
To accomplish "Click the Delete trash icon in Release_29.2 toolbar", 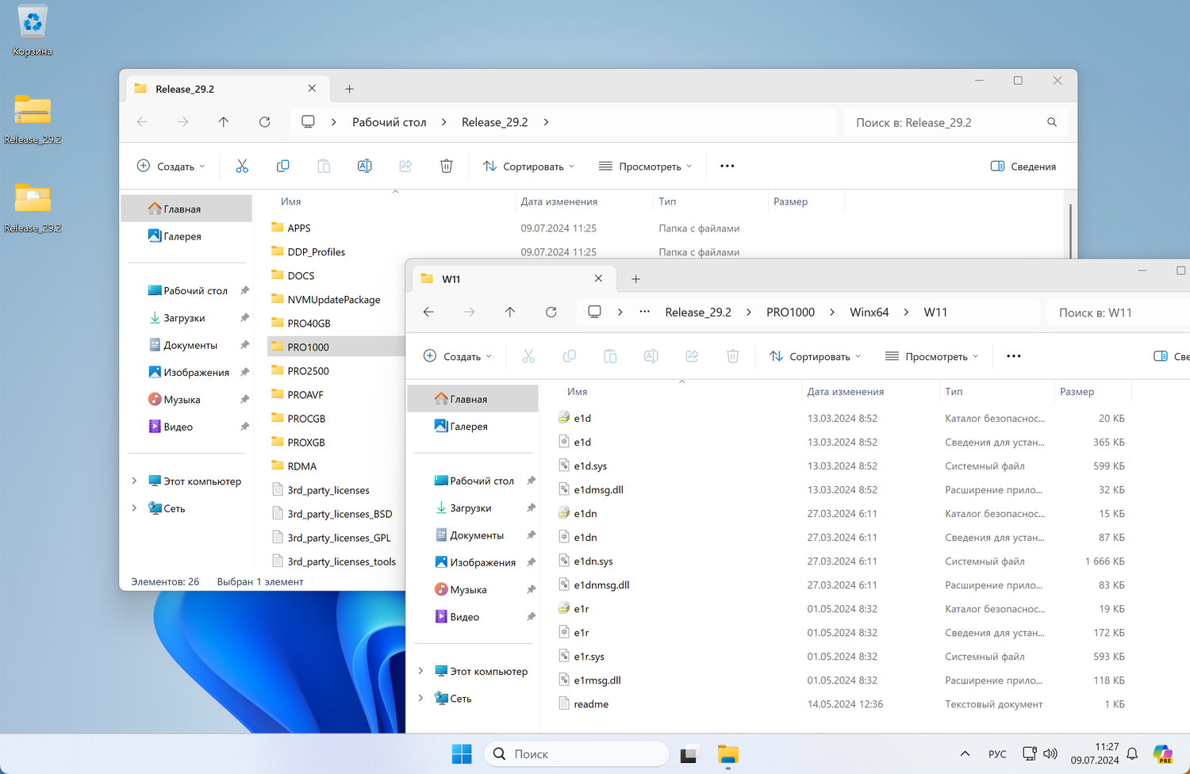I will pos(446,166).
